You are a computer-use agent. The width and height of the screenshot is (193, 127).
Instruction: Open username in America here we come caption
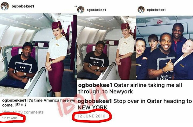tap(14, 100)
